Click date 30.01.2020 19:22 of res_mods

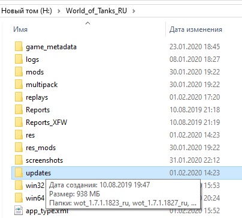(195, 148)
